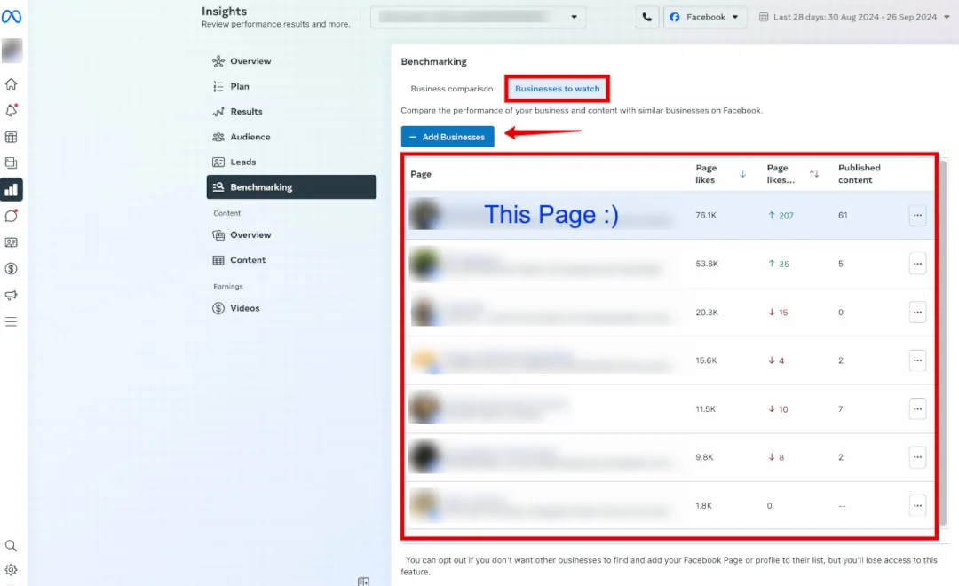959x586 pixels.
Task: Open the Last 28 days date range picker
Action: point(854,17)
